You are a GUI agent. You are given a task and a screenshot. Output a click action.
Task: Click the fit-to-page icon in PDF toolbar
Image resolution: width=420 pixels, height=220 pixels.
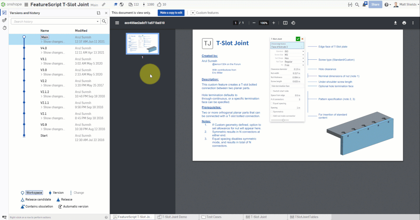pos(285,22)
